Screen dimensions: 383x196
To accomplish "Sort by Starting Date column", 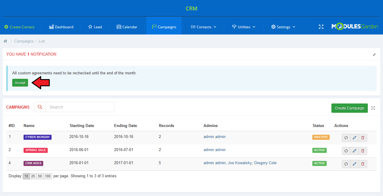I will pyautogui.click(x=82, y=126).
